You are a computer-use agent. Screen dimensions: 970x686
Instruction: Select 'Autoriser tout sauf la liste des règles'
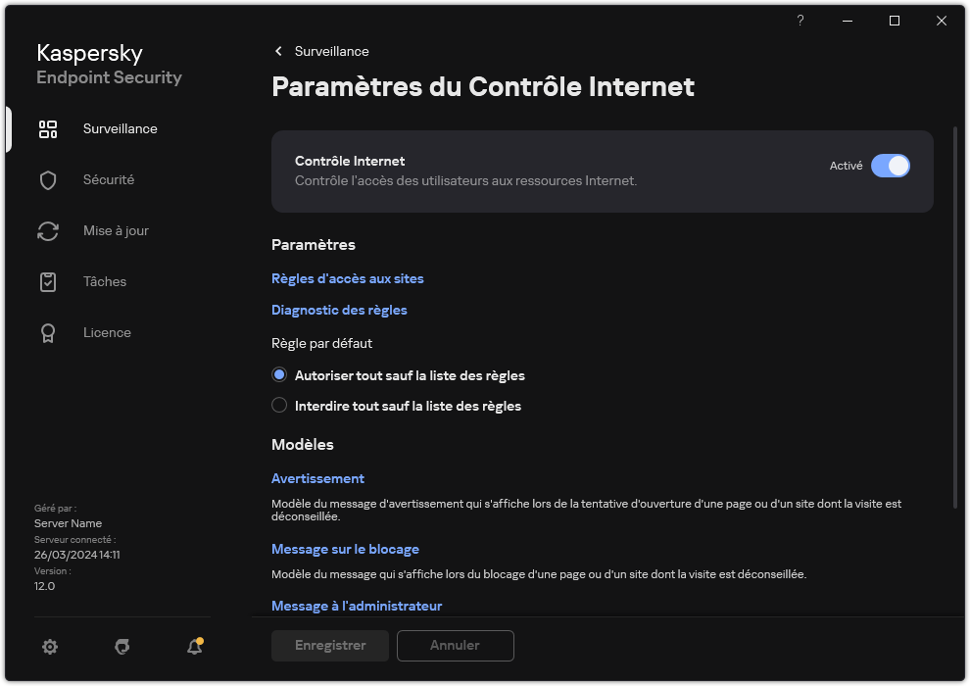click(x=279, y=374)
